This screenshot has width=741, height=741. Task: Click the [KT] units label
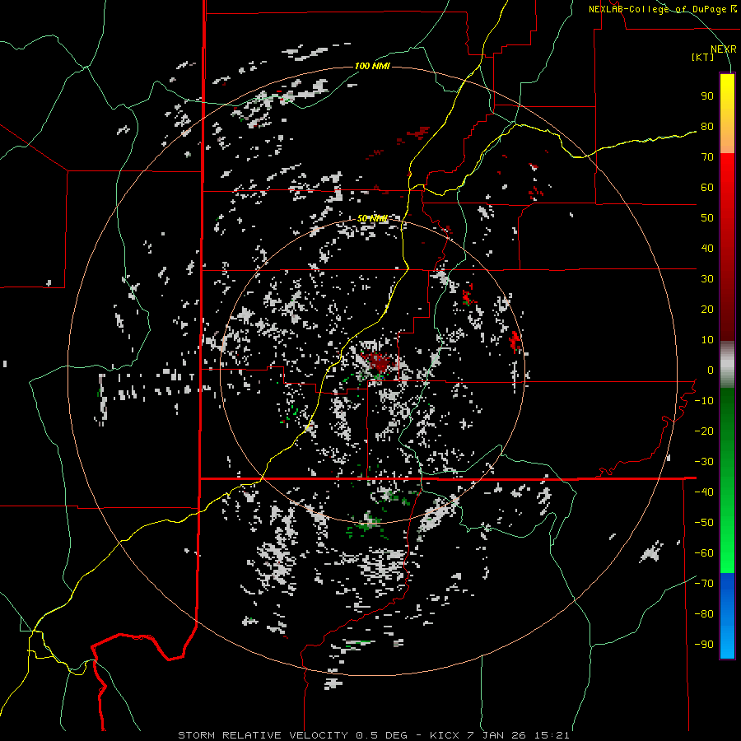click(x=703, y=57)
